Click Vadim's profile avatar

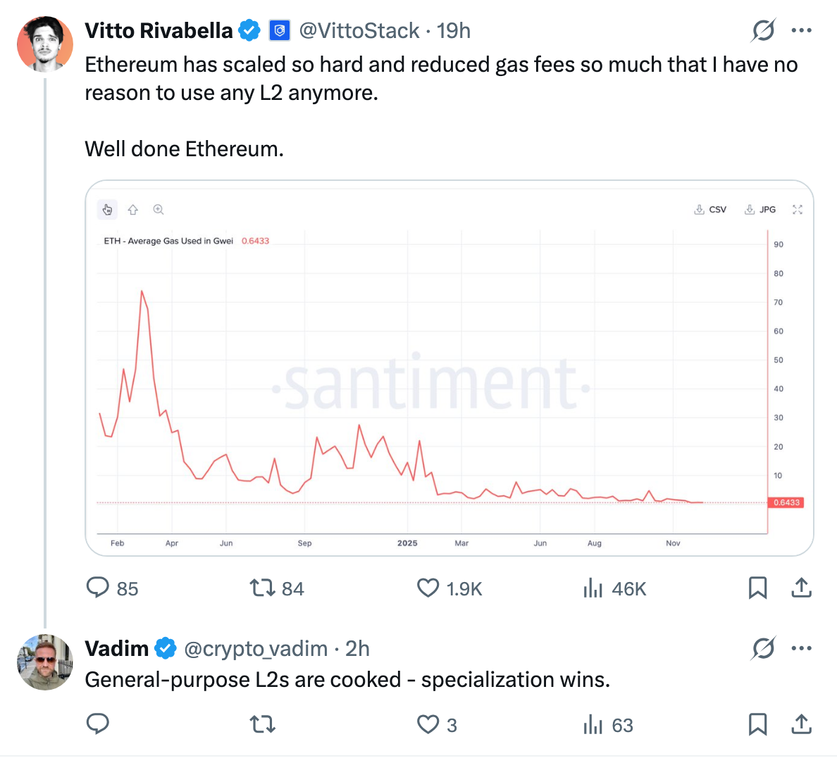click(45, 662)
